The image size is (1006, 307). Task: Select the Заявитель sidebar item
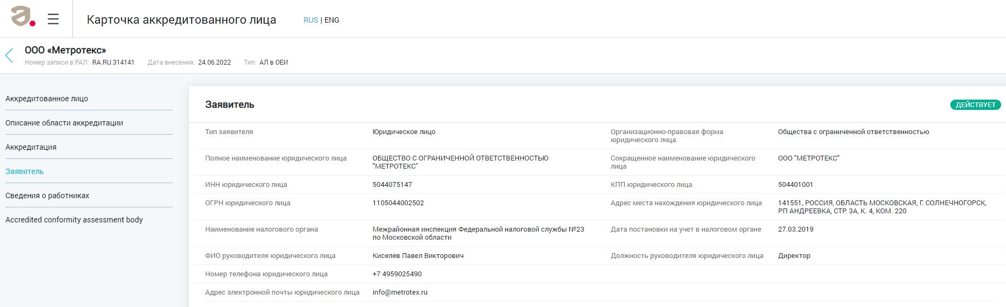click(24, 171)
